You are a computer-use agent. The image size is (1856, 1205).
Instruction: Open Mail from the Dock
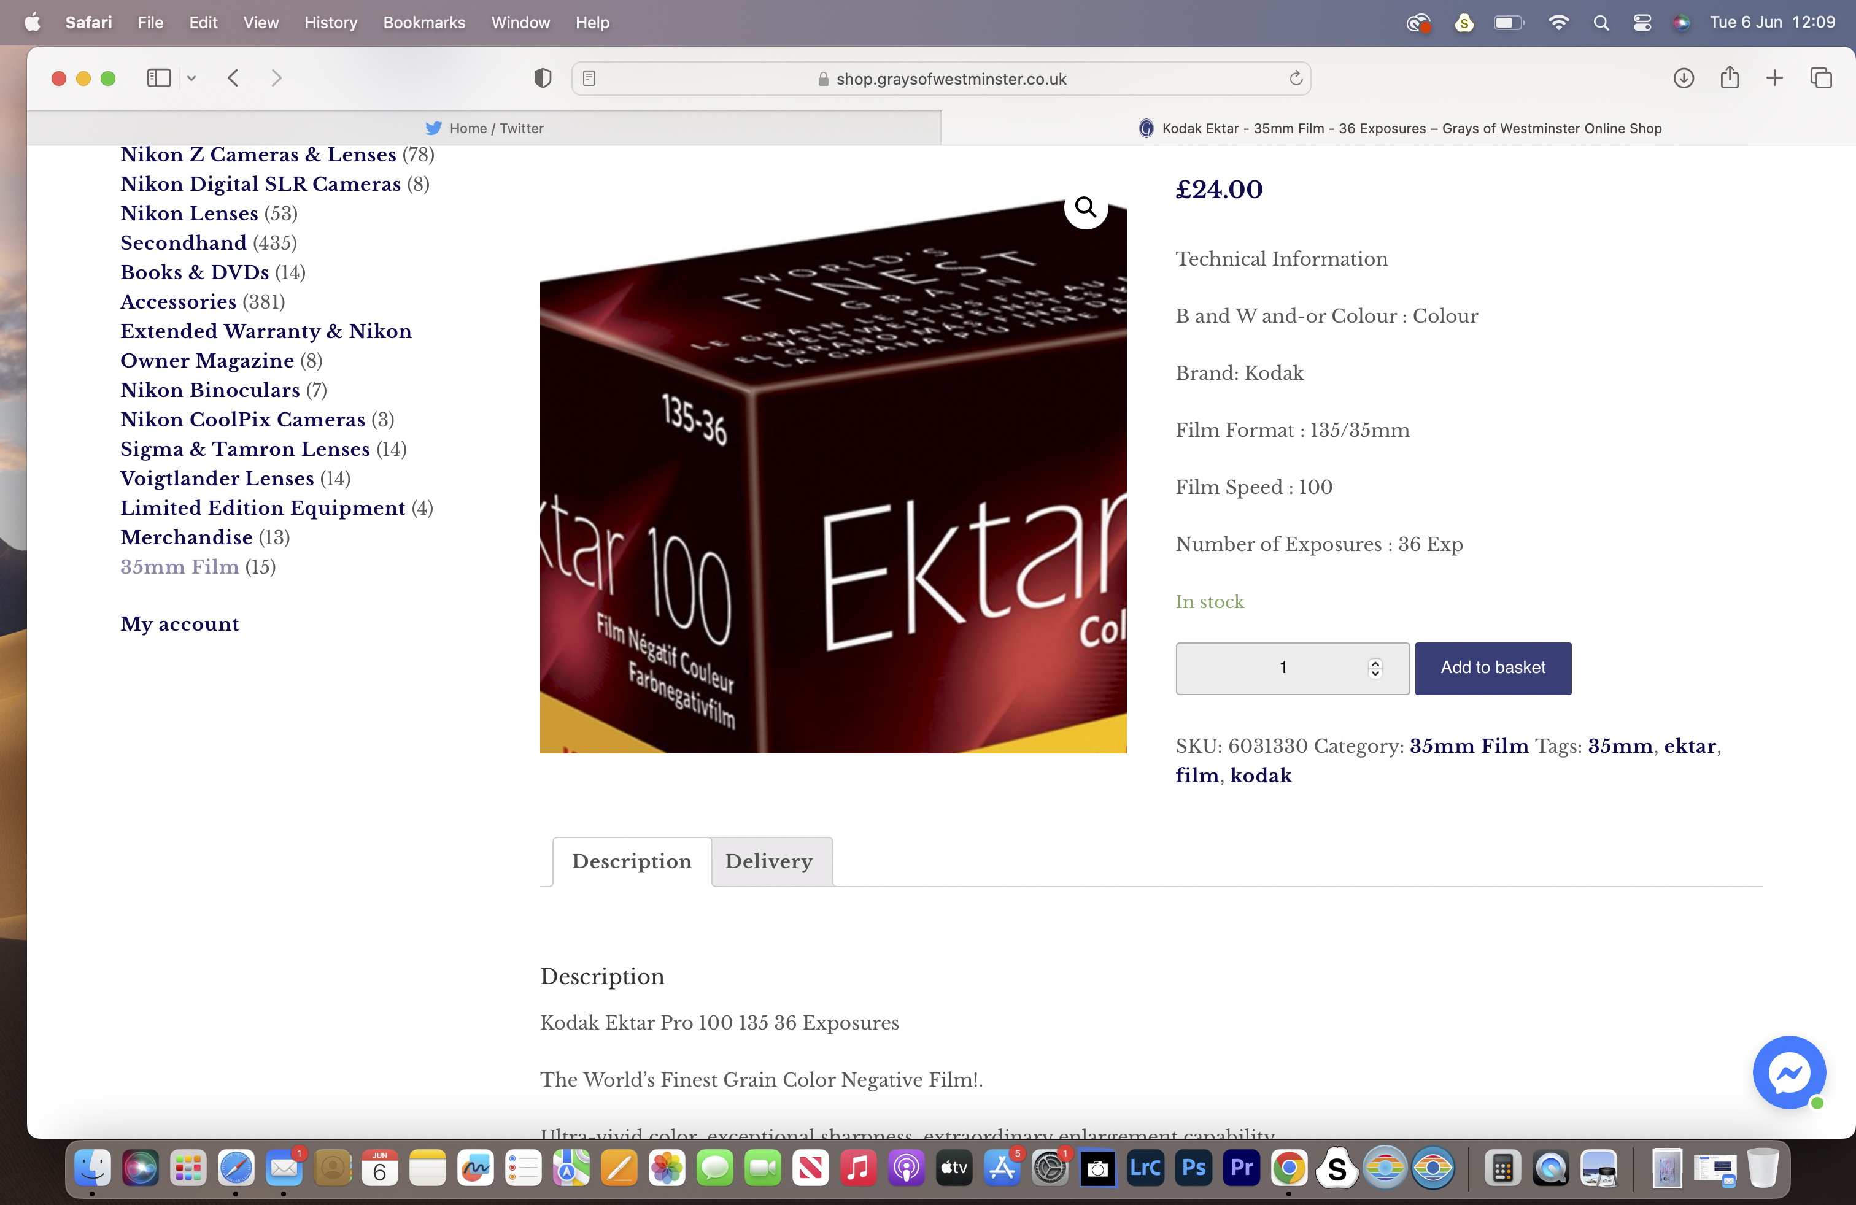[284, 1168]
